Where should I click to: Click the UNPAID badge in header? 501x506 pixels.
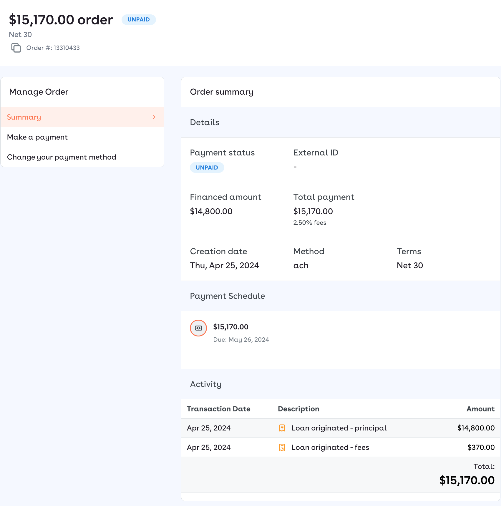[x=139, y=20]
